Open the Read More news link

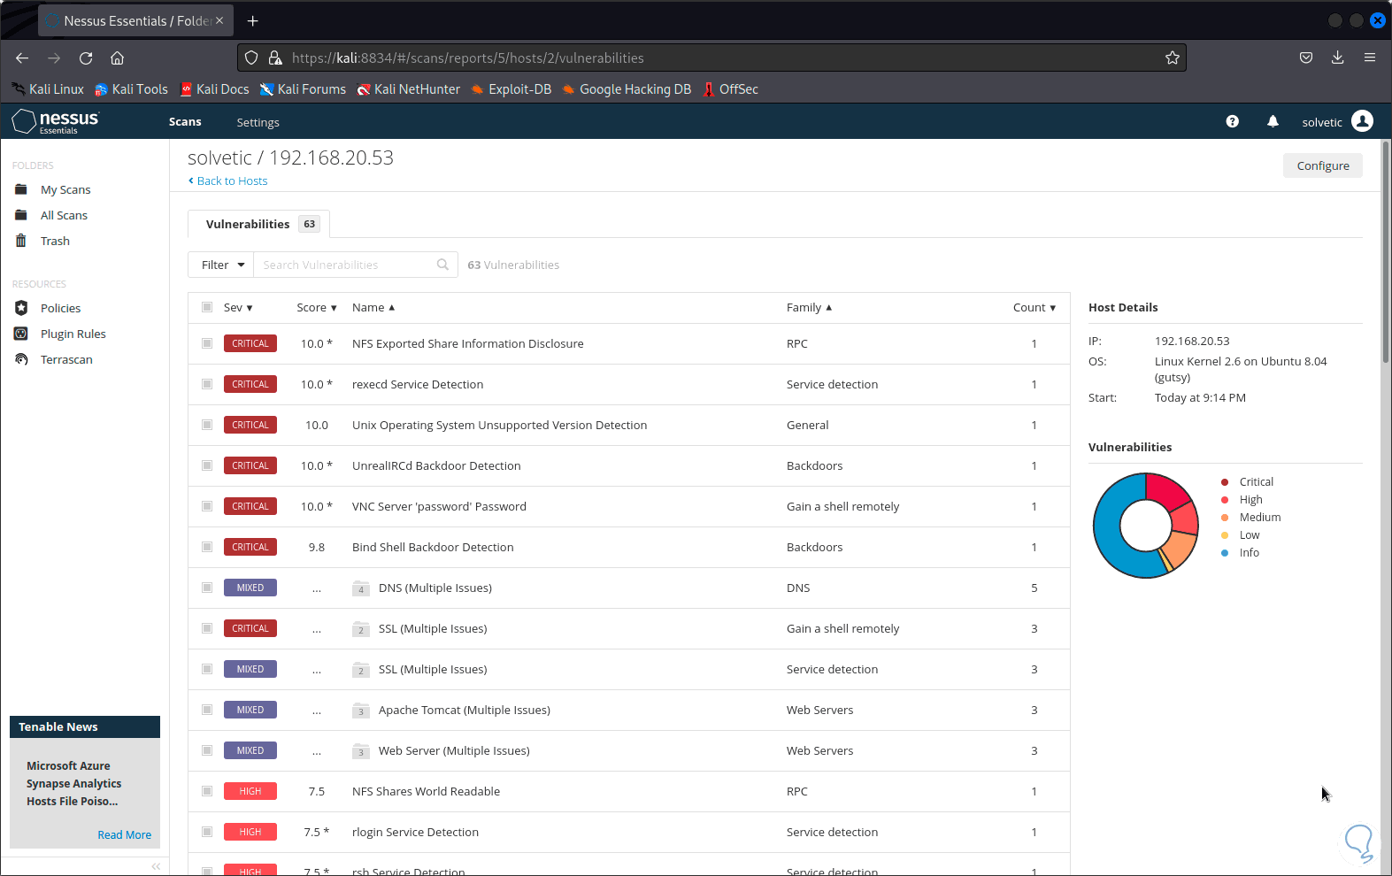124,834
